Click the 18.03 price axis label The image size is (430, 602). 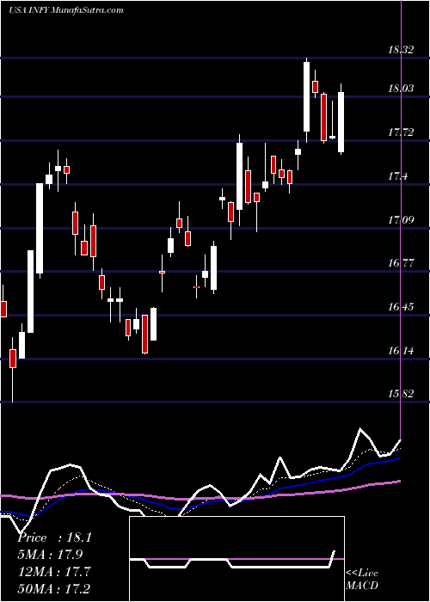pyautogui.click(x=401, y=89)
